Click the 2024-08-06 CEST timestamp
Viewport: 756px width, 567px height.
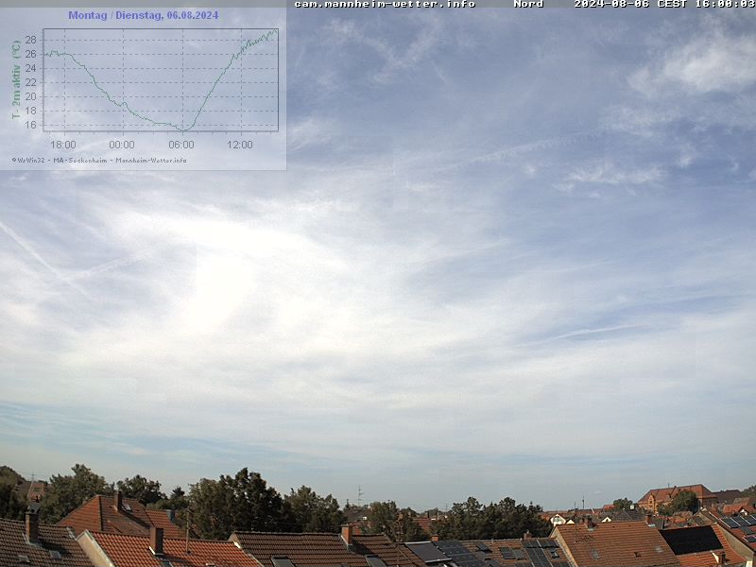664,4
